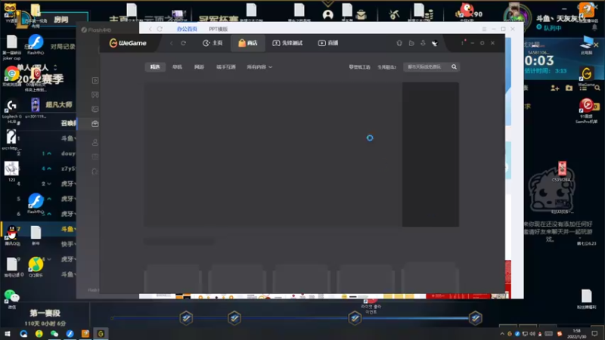The width and height of the screenshot is (605, 340).
Task: Open the Logitech G HUB desktop icon
Action: 11,112
